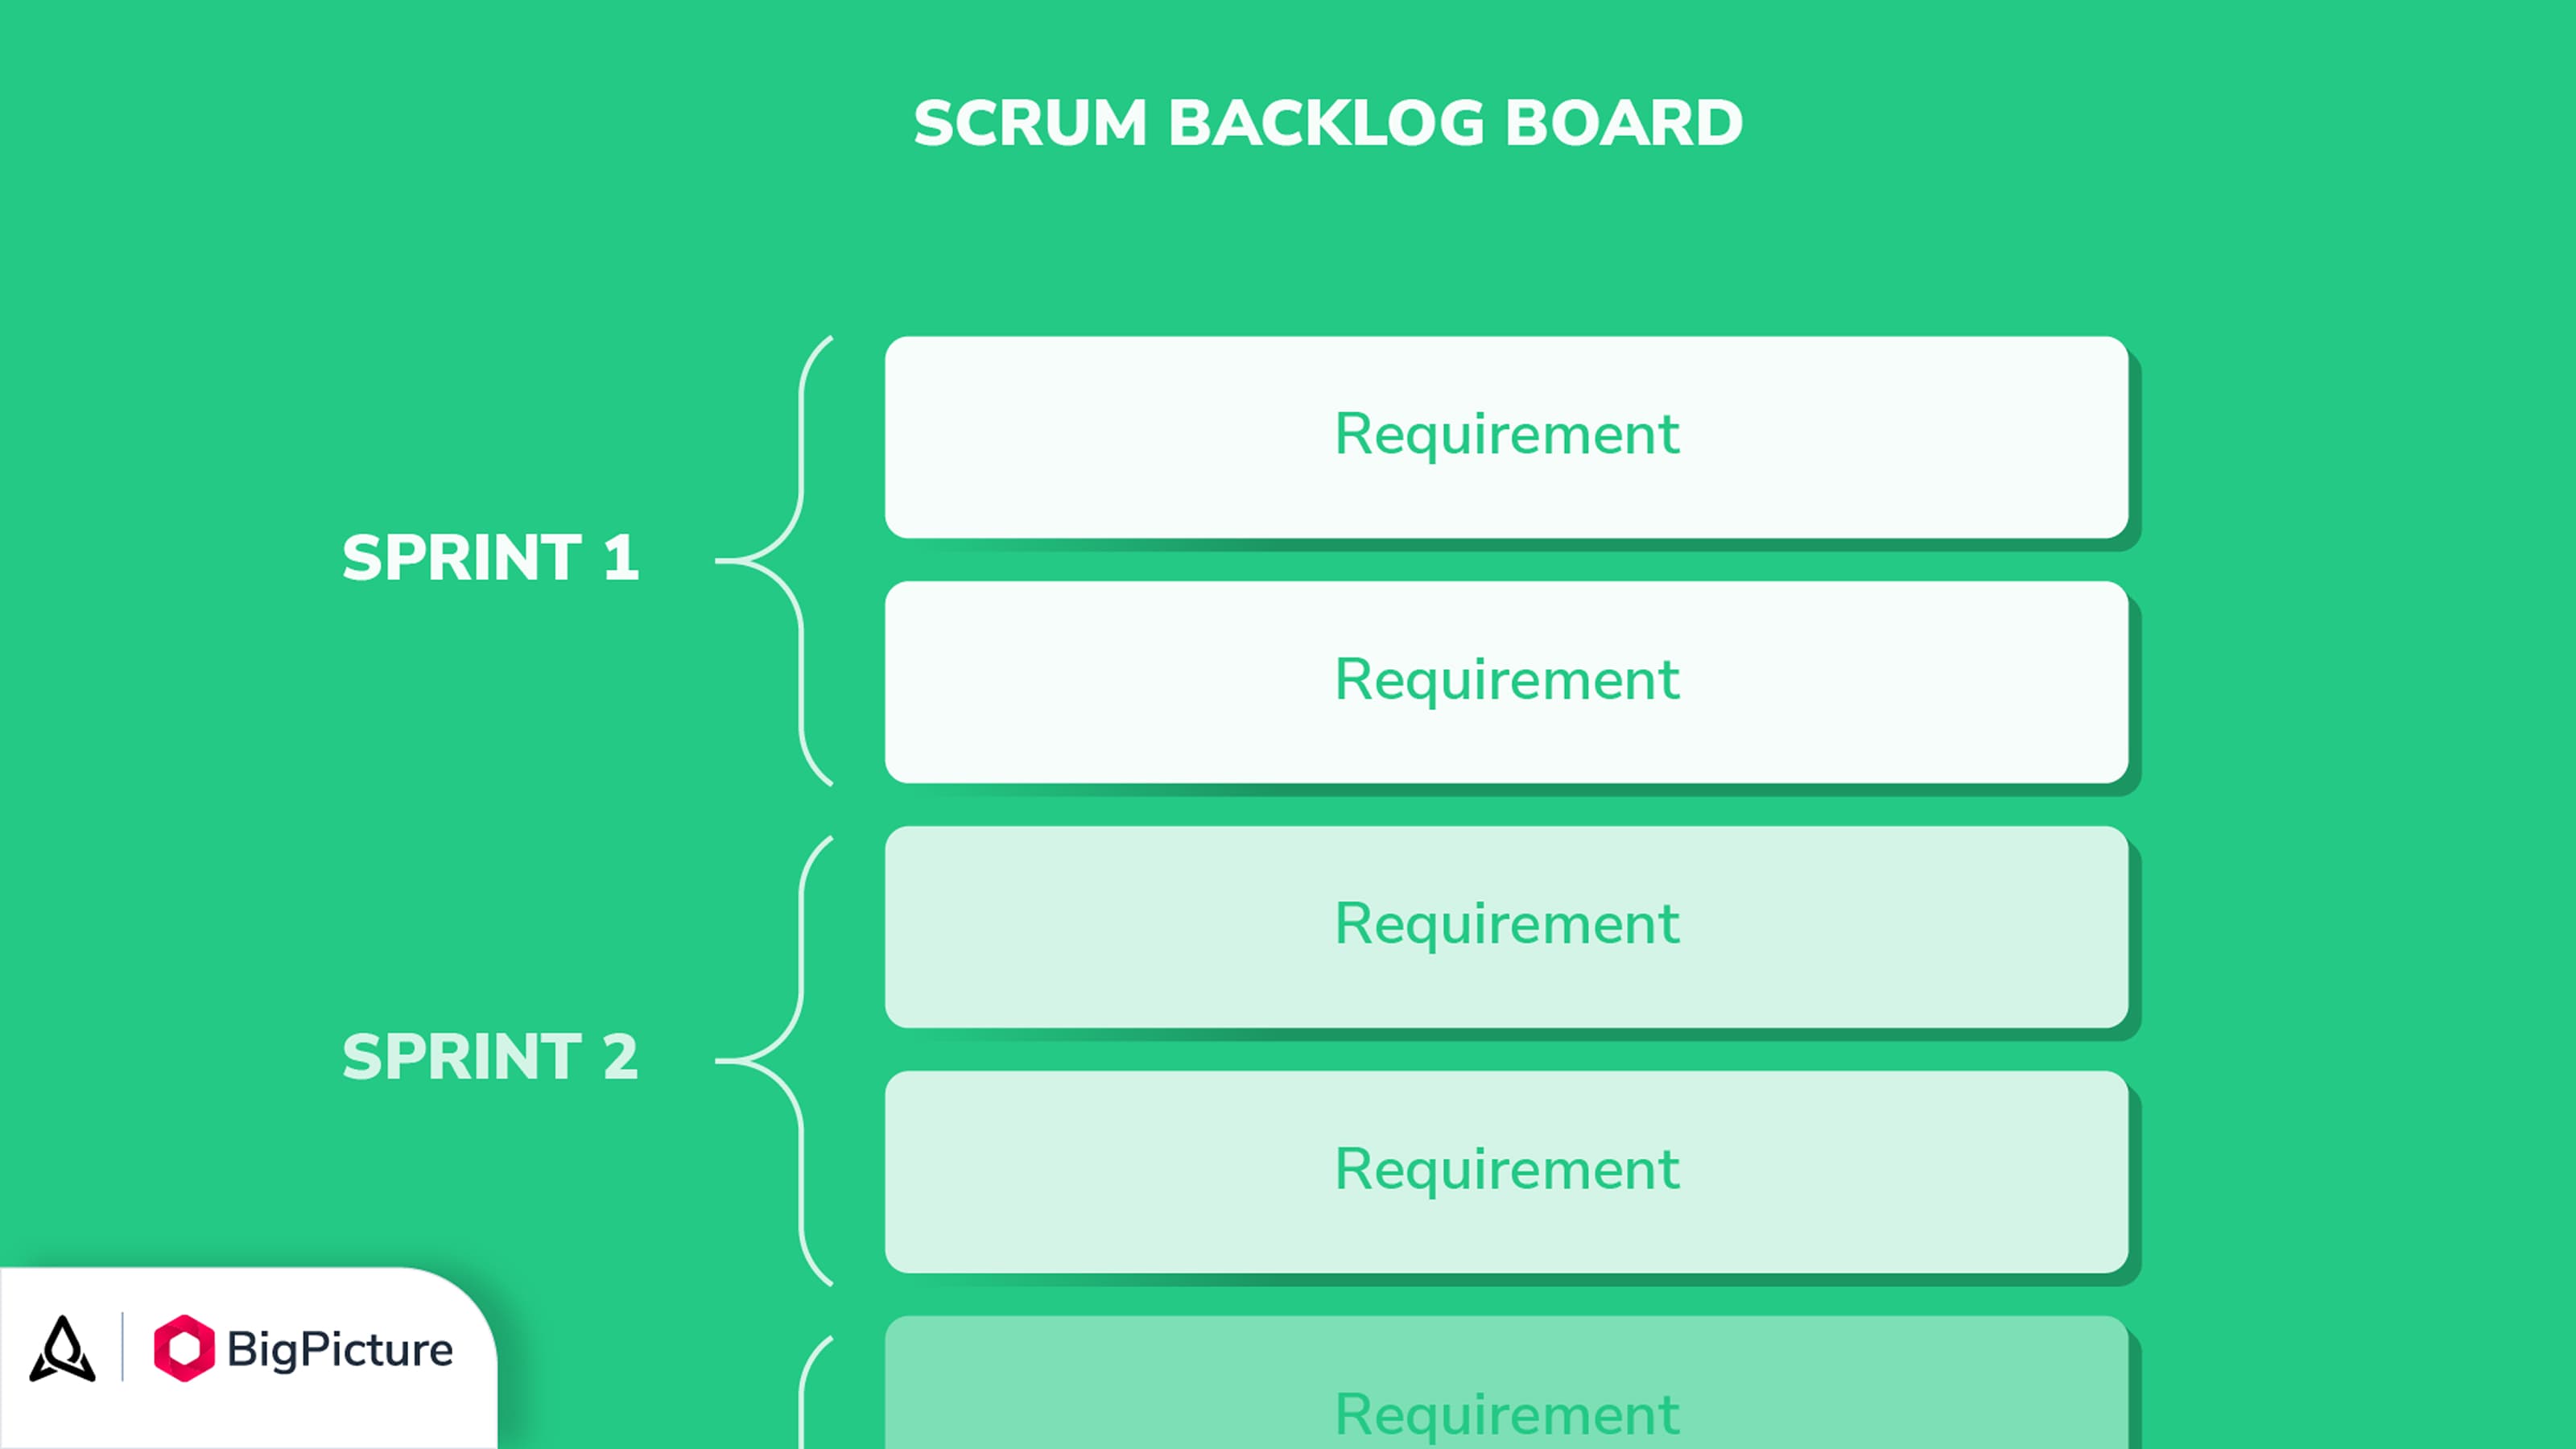Click the faded, cut-off Requirement card at bottom
This screenshot has height=1449, width=2576.
point(1506,1383)
